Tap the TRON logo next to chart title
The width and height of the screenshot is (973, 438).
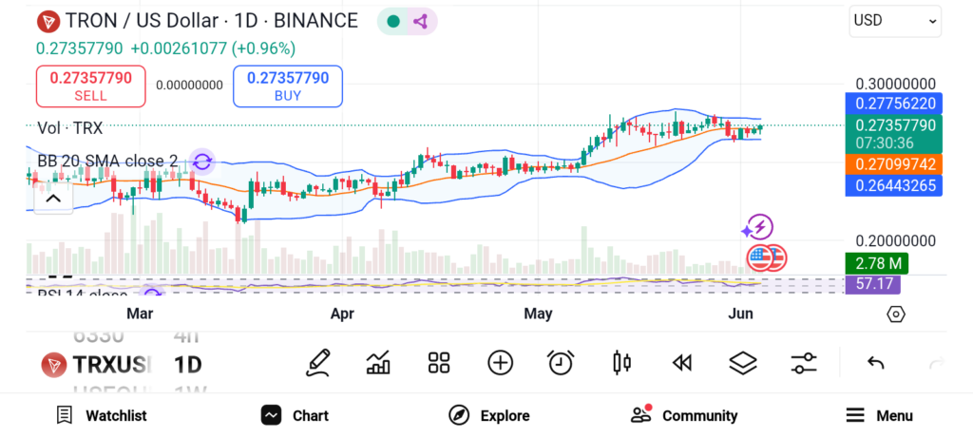coord(48,21)
